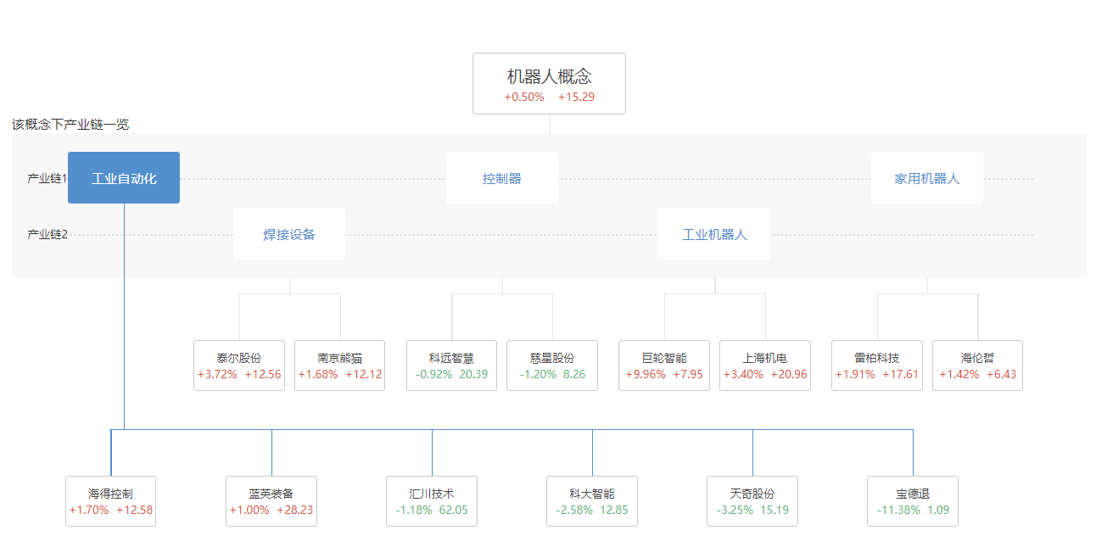Click the 南京熊猫 stock card
The width and height of the screenshot is (1096, 536).
click(339, 366)
